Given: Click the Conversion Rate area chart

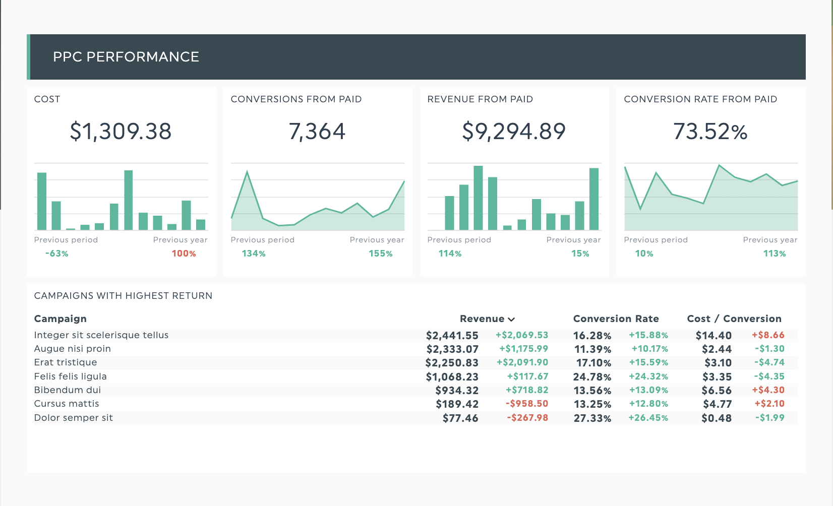Looking at the screenshot, I should [x=711, y=197].
